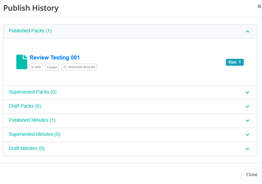Click the Close button in the footer
The image size is (262, 184).
(x=252, y=175)
